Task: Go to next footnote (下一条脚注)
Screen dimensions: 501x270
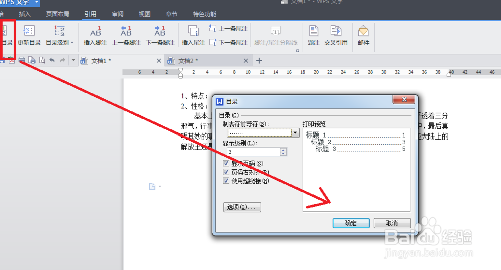Action: [x=160, y=35]
